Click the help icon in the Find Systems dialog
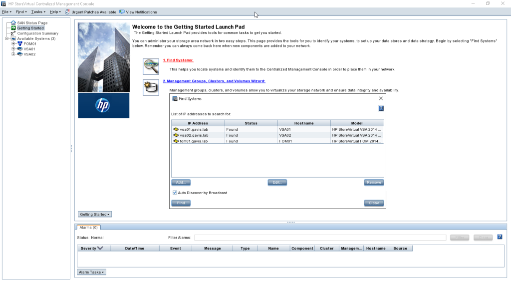 381,108
